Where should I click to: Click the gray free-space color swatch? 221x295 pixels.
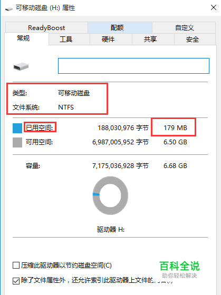tap(17, 142)
